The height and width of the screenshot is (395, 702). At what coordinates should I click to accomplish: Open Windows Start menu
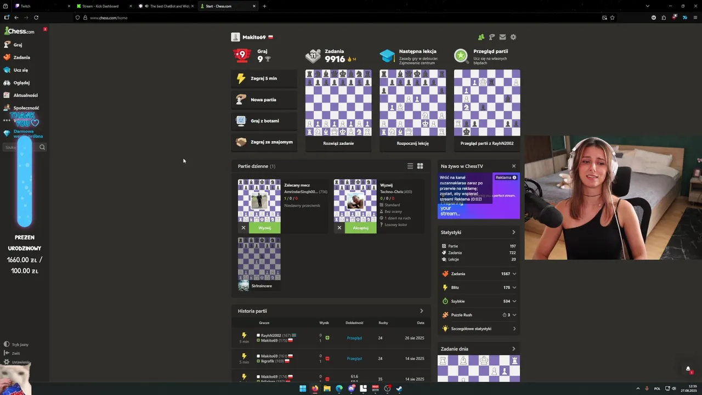tap(303, 388)
